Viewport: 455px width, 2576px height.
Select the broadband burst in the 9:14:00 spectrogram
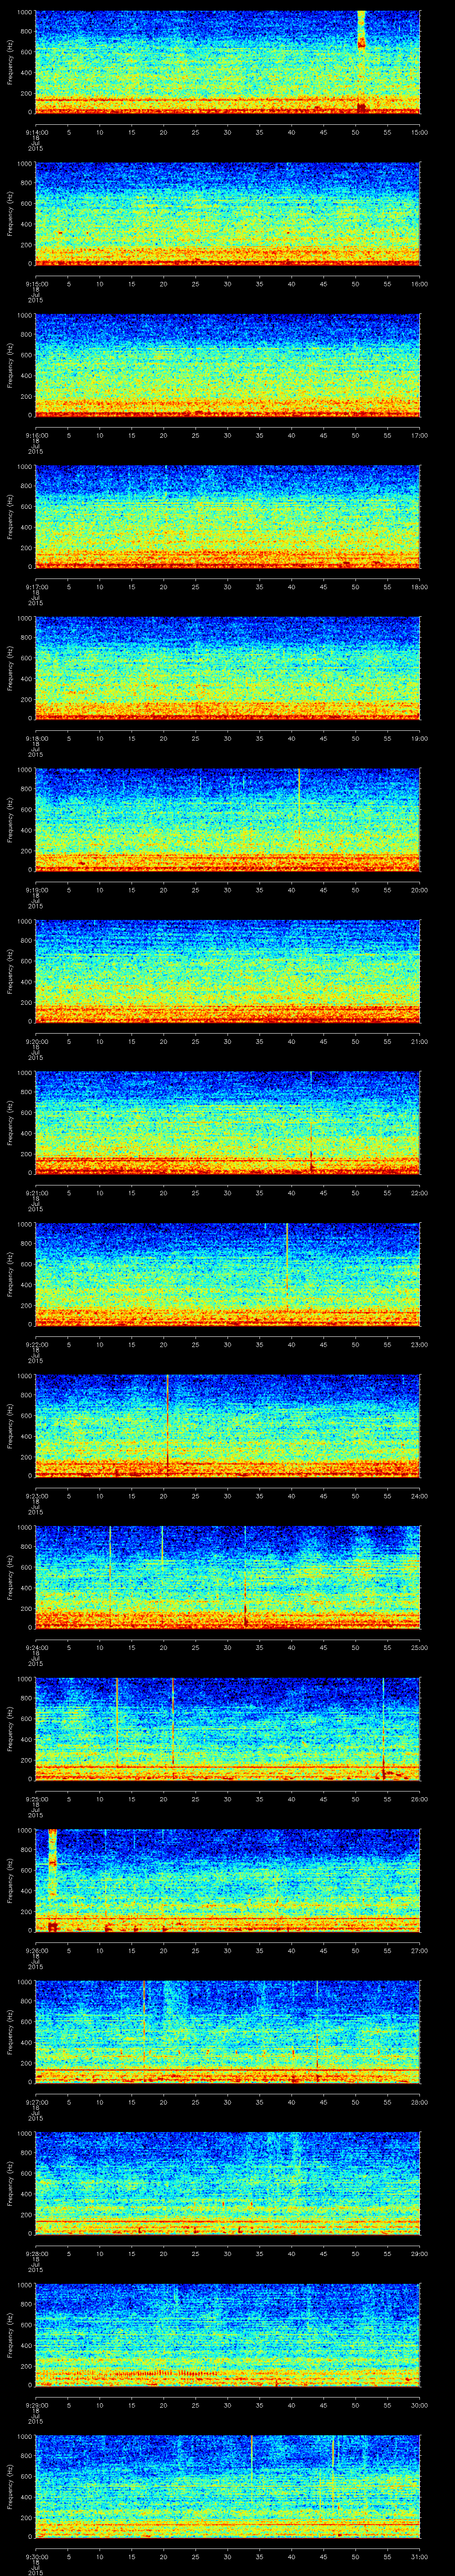[361, 62]
